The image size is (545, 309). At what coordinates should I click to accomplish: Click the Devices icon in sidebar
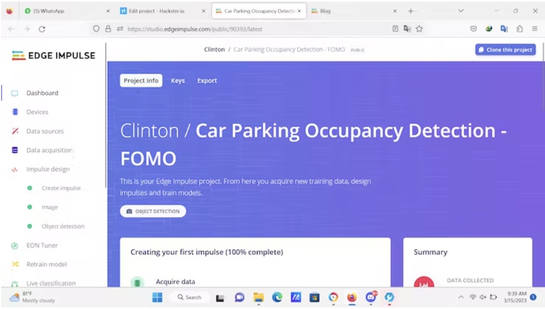click(15, 112)
